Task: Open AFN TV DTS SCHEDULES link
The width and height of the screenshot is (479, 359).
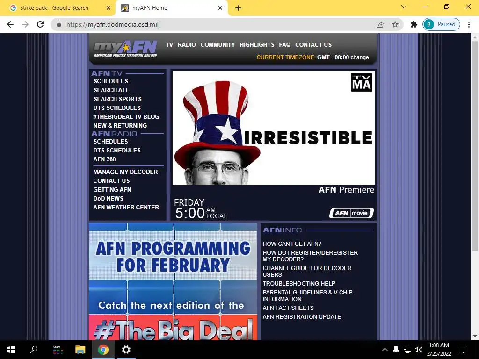Action: [117, 108]
